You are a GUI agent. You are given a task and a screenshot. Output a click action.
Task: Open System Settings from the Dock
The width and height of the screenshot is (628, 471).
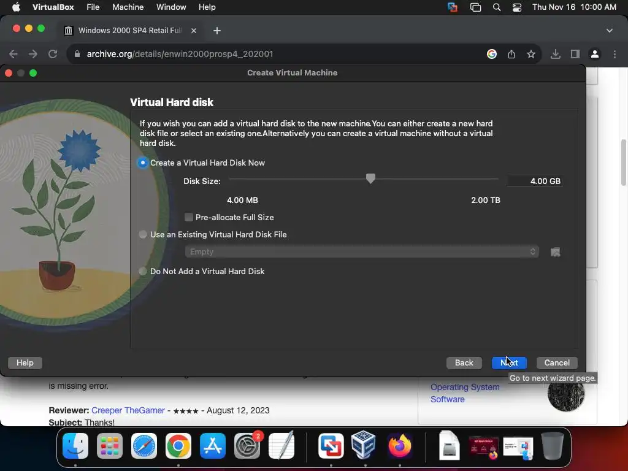pyautogui.click(x=247, y=446)
